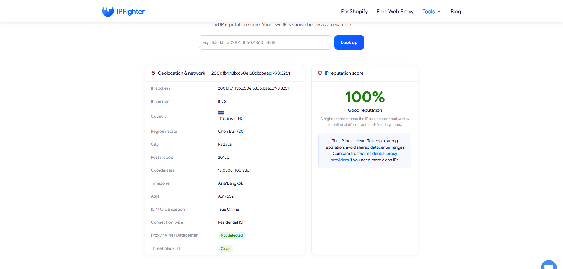Click the 100% reputation score

click(365, 97)
